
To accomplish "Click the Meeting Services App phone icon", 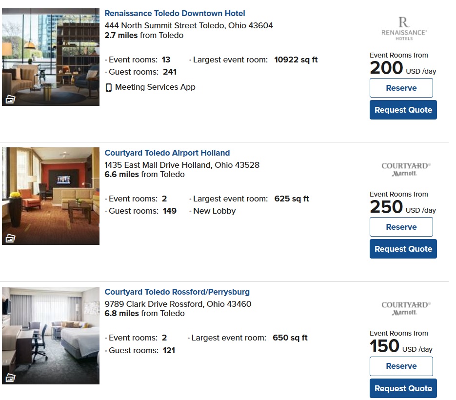I will click(109, 87).
